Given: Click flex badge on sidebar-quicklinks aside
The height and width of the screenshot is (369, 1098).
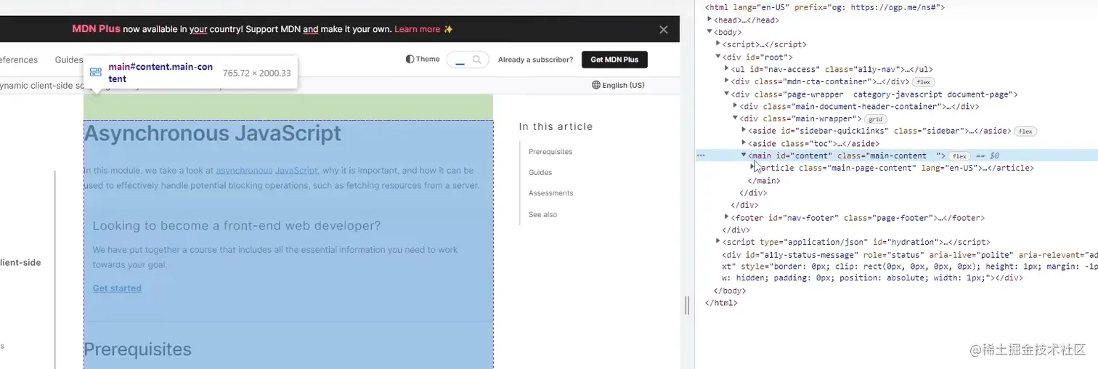Looking at the screenshot, I should pyautogui.click(x=1025, y=131).
